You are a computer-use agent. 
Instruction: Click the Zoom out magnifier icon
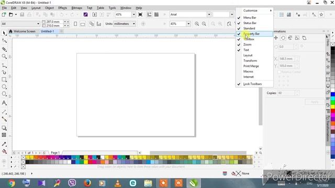coord(204,23)
